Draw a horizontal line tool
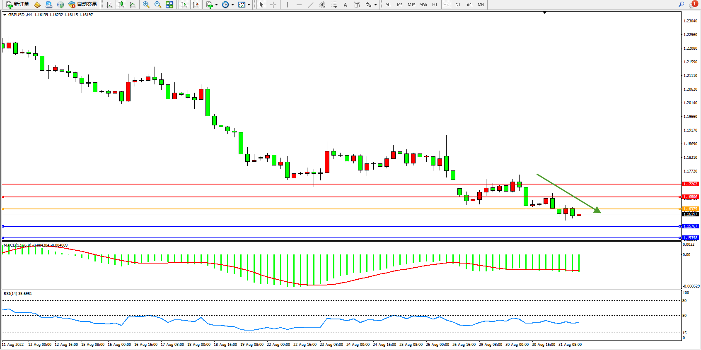Screen dimensions: 701x350 click(299, 5)
